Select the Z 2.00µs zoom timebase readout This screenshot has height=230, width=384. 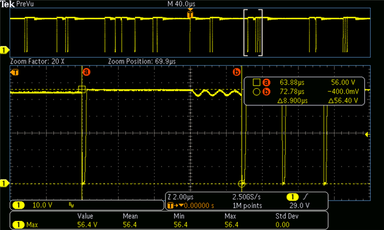pyautogui.click(x=181, y=197)
